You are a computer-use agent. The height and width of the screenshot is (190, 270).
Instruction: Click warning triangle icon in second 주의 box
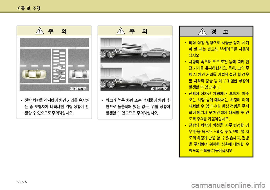(x=121, y=31)
